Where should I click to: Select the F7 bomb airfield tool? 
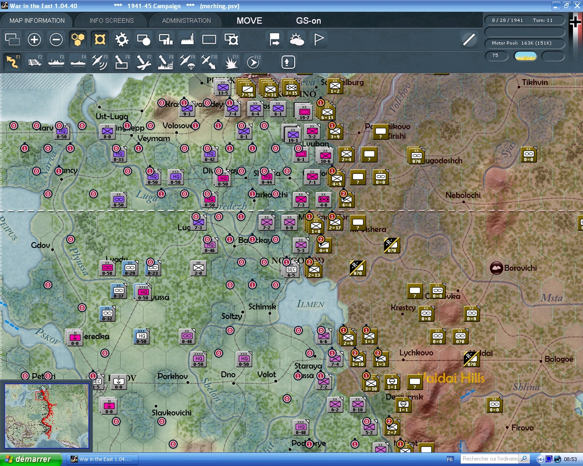click(143, 61)
